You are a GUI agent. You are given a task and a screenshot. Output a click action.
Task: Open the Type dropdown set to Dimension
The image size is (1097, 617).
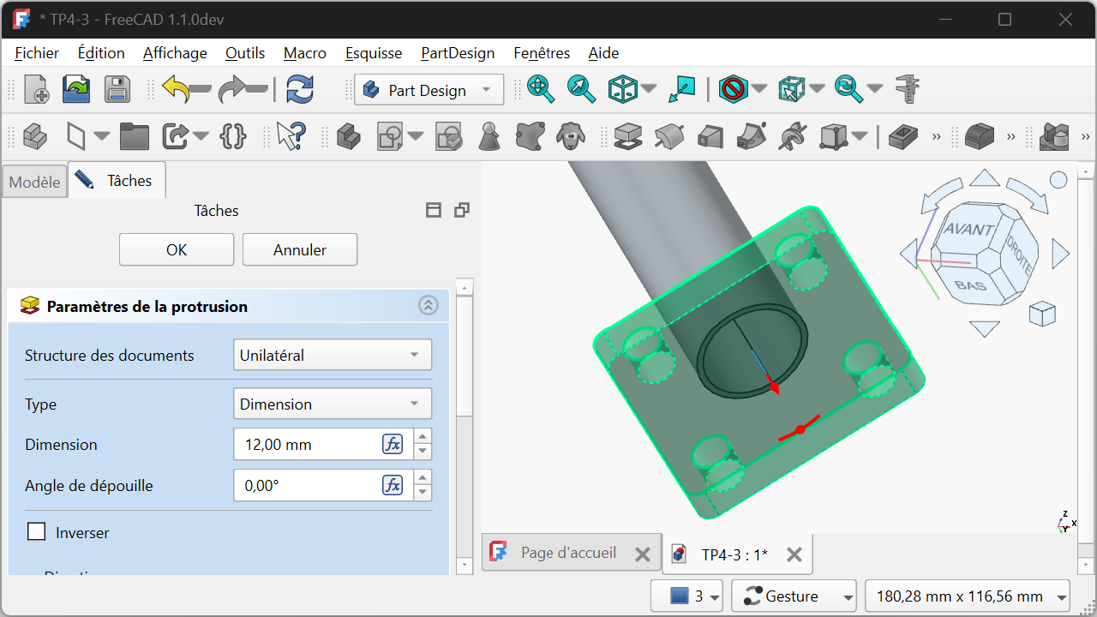[x=332, y=404]
